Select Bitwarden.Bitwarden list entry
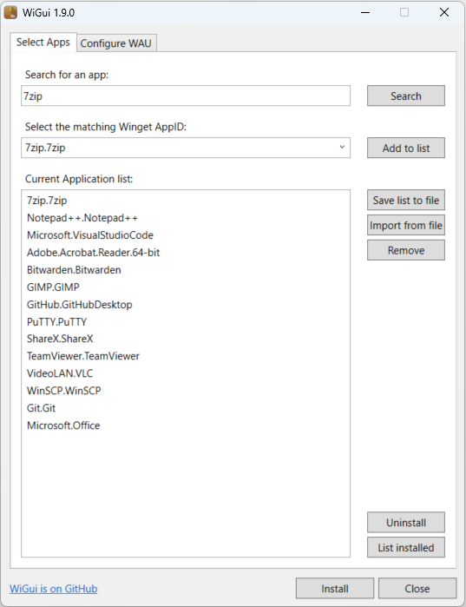This screenshot has width=466, height=607. pos(186,270)
